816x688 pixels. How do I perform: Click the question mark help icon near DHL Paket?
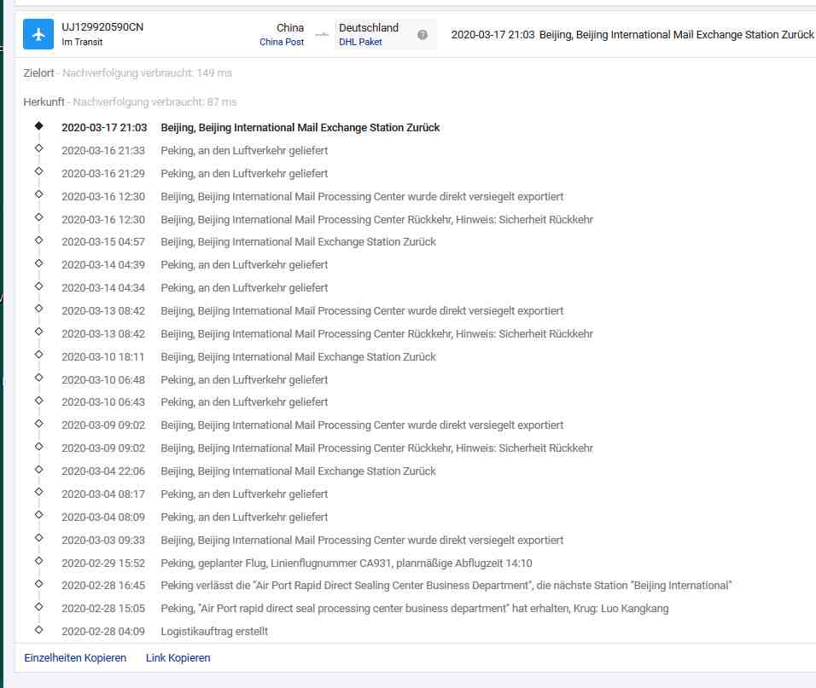[x=423, y=35]
